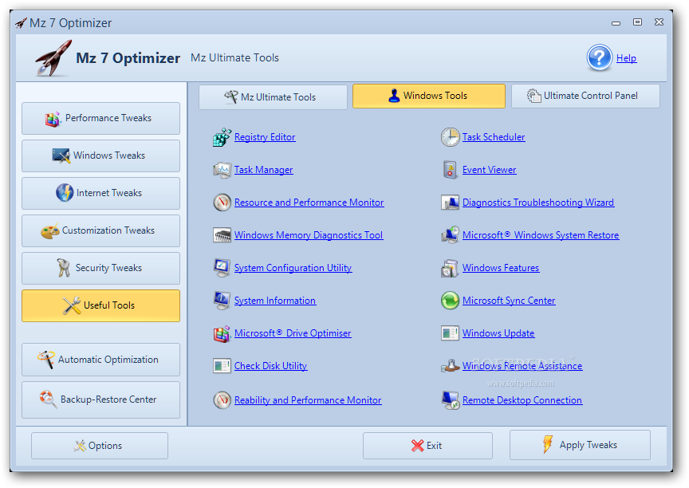The width and height of the screenshot is (689, 488).
Task: Open Windows Tweaks section
Action: tap(100, 155)
